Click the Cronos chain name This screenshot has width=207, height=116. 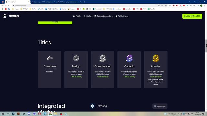pyautogui.click(x=102, y=106)
